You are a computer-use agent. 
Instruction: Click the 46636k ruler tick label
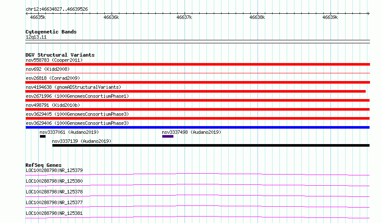[x=111, y=17]
